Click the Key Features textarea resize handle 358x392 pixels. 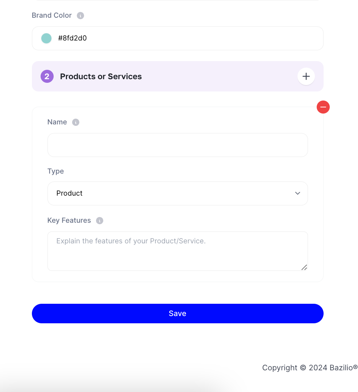(304, 268)
